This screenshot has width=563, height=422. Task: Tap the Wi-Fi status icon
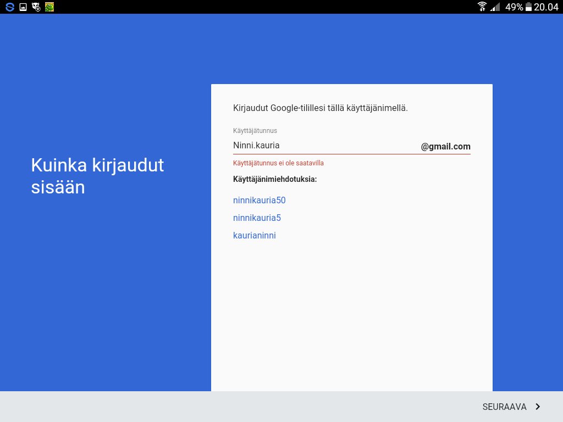coord(482,7)
